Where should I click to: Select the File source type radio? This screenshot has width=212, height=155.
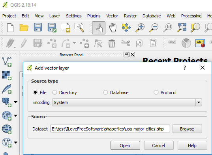[x=35, y=93]
